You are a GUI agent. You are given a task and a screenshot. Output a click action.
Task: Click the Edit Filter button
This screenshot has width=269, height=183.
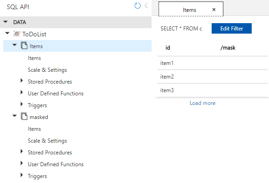[232, 29]
